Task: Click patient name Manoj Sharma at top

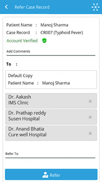Action: click(x=54, y=25)
